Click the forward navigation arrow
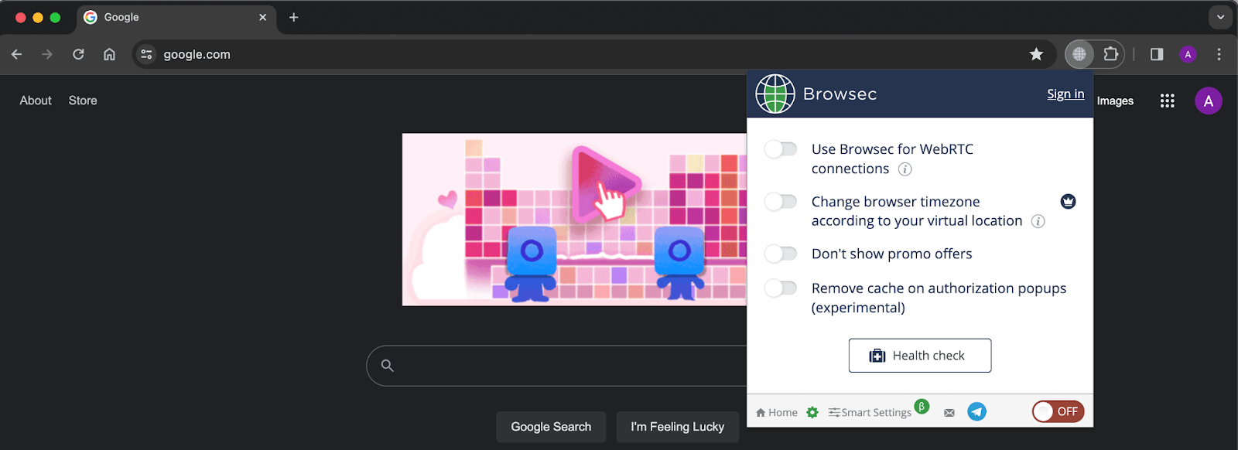The image size is (1238, 450). tap(47, 54)
